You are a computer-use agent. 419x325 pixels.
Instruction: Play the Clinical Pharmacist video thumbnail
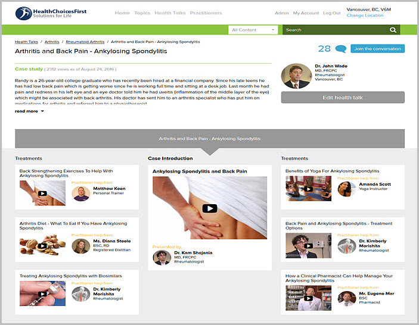(308, 298)
